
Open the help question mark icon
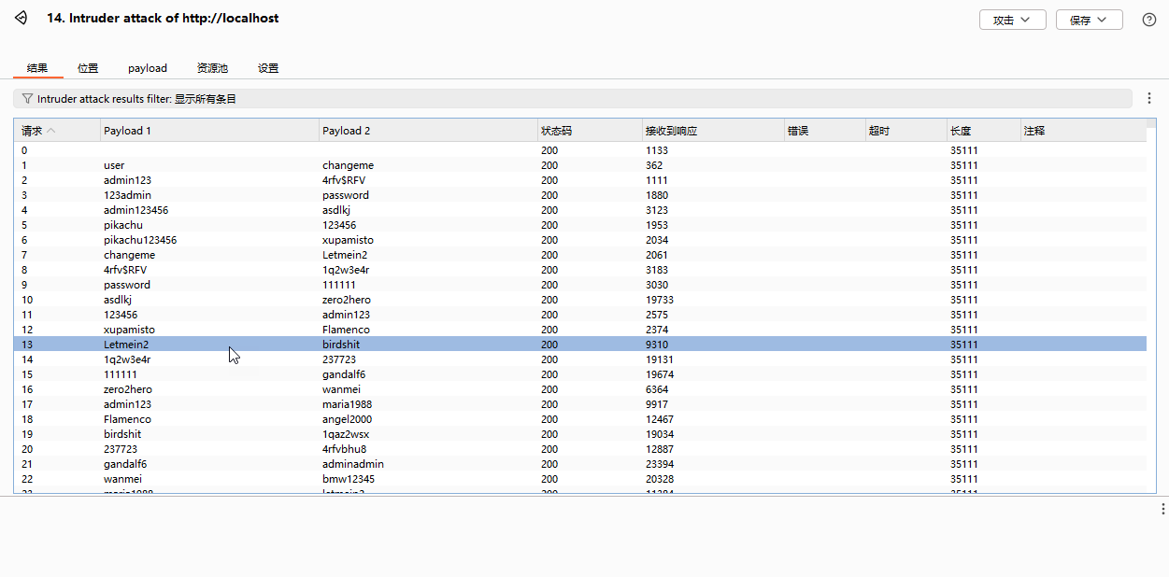click(x=1149, y=20)
